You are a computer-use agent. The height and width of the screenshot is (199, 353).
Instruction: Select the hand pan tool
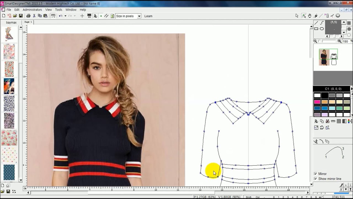pyautogui.click(x=310, y=16)
